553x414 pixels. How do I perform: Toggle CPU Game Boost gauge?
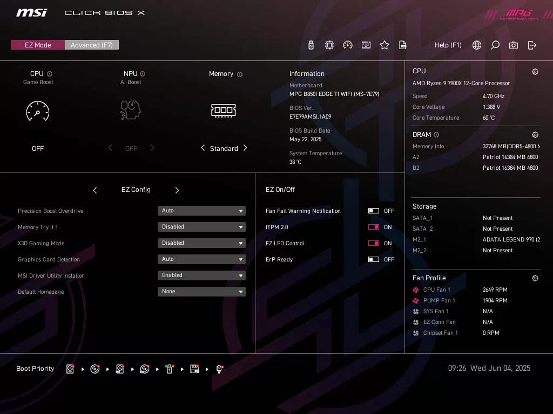(38, 111)
